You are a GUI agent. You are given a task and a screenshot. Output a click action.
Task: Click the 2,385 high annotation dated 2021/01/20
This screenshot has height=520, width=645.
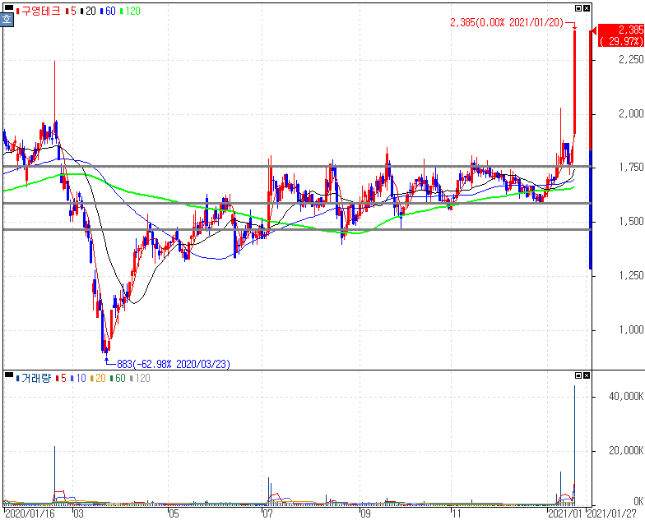pyautogui.click(x=507, y=23)
